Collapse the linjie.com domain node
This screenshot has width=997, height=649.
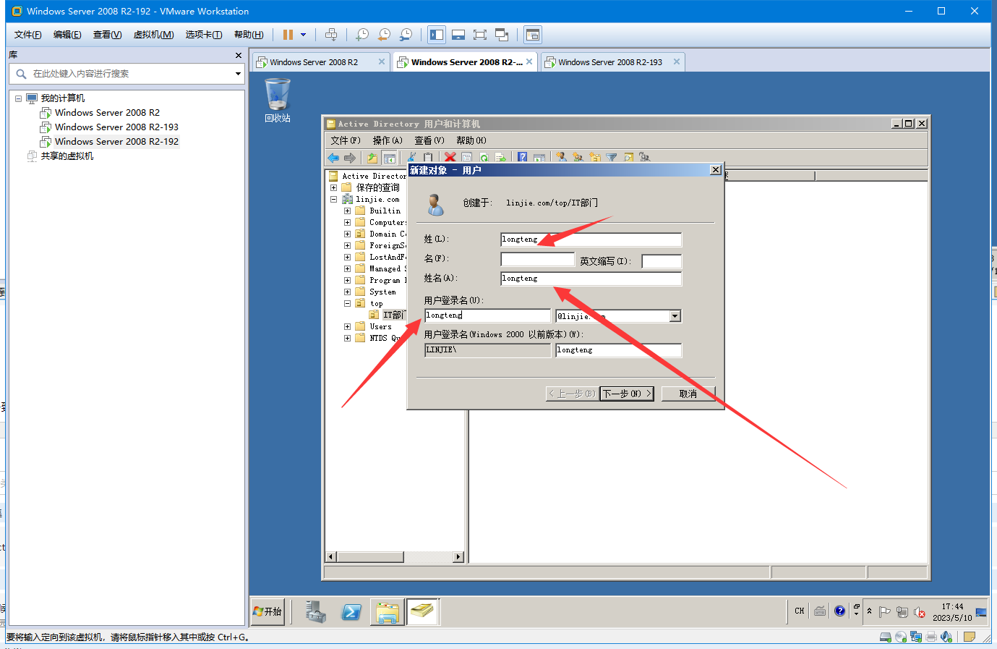(334, 199)
